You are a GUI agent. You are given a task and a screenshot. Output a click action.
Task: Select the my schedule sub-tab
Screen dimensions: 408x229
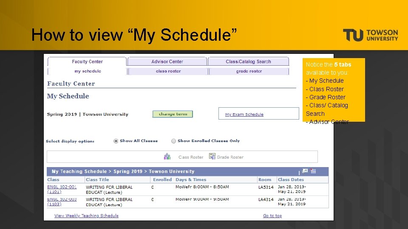88,71
